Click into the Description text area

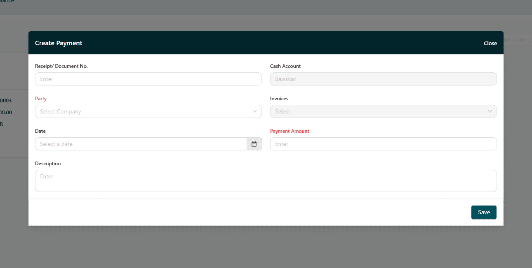(x=266, y=181)
